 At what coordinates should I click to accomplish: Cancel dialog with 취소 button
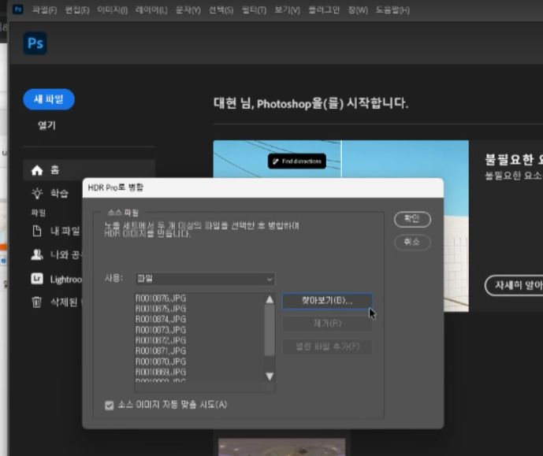coord(412,242)
